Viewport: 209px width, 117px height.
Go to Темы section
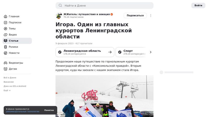(17, 29)
